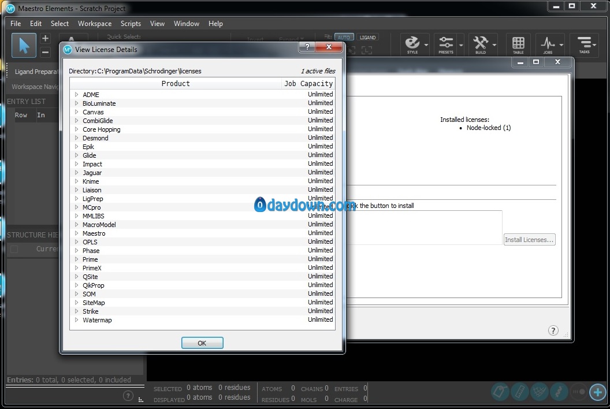Screen dimensions: 610x409
Task: Click the Node-locked (1) license entry
Action: (489, 128)
